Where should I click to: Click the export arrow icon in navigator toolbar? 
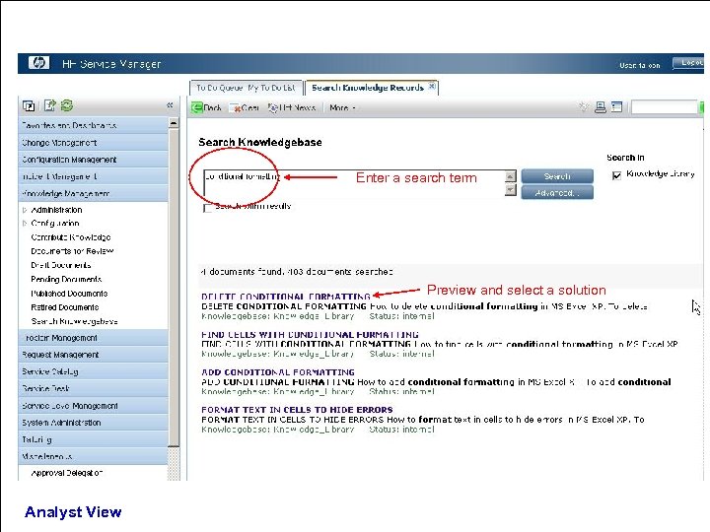tap(50, 105)
